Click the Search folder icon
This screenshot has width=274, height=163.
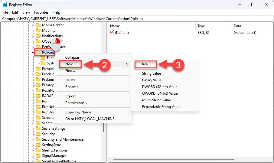point(38,123)
